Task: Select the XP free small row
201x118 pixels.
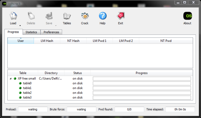Action: pos(100,78)
